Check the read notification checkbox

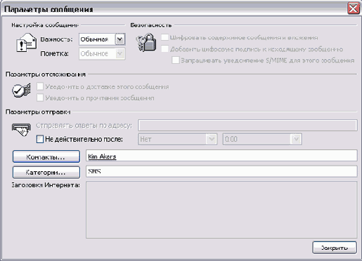40,98
